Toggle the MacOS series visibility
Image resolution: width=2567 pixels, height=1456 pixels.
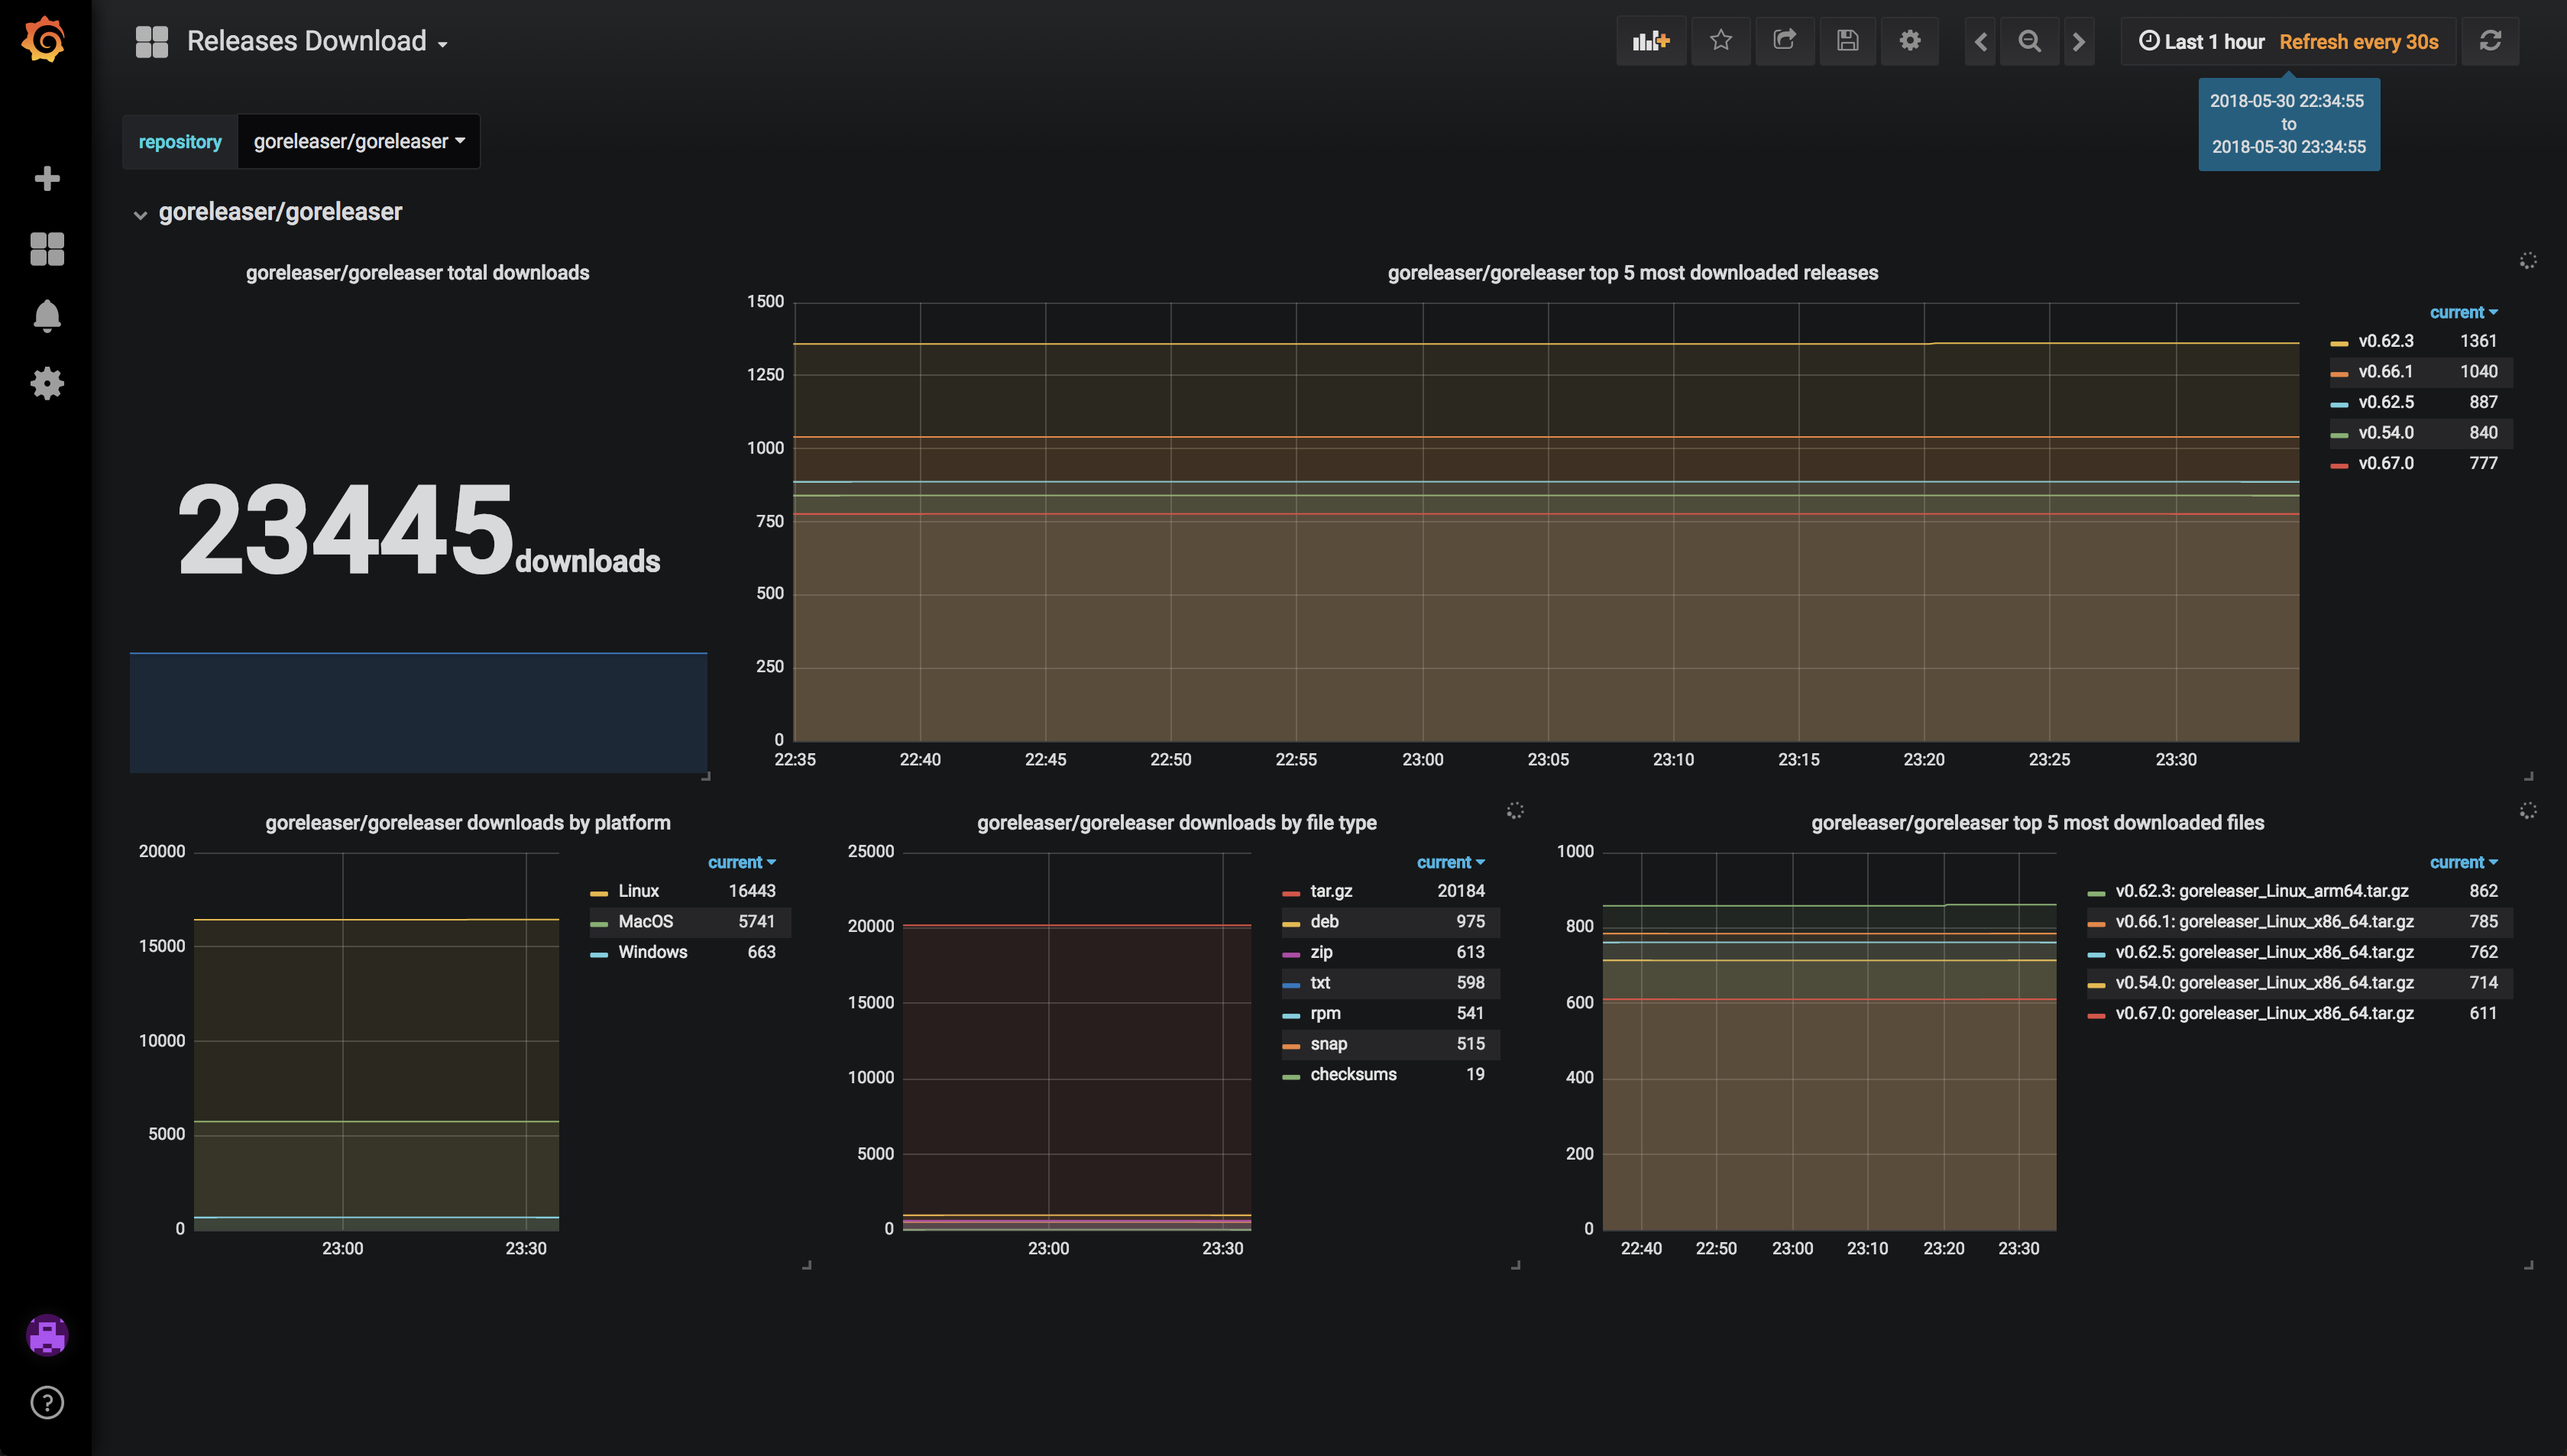[645, 921]
